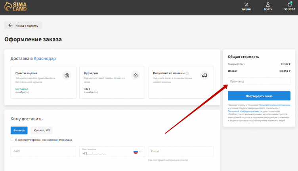Switch to the Юрлицо / ИП tab

pyautogui.click(x=42, y=130)
